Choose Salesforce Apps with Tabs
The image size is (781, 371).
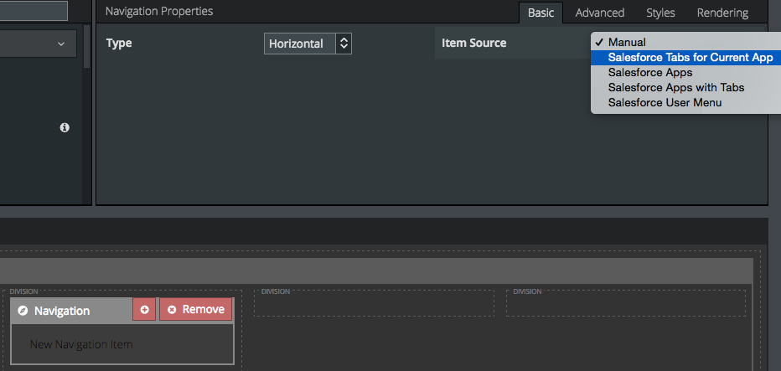[x=675, y=87]
